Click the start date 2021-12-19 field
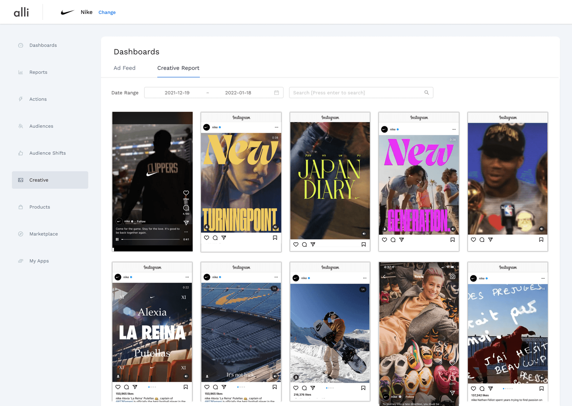Image resolution: width=572 pixels, height=406 pixels. pos(177,93)
